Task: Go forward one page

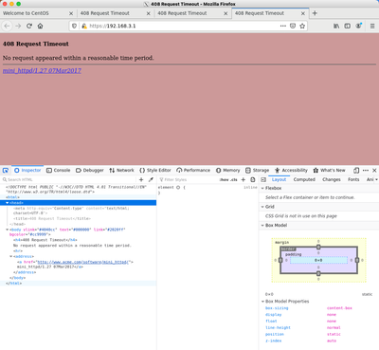Action: (x=18, y=26)
